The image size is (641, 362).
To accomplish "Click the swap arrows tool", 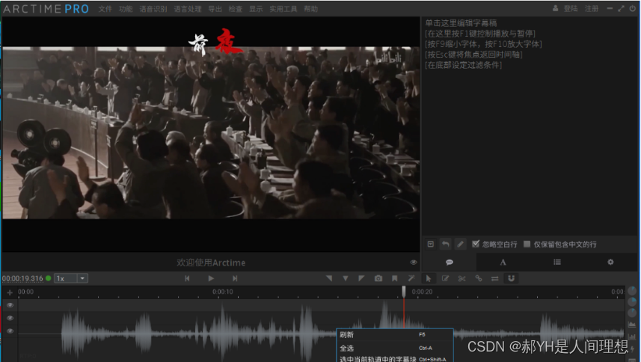I will point(494,278).
